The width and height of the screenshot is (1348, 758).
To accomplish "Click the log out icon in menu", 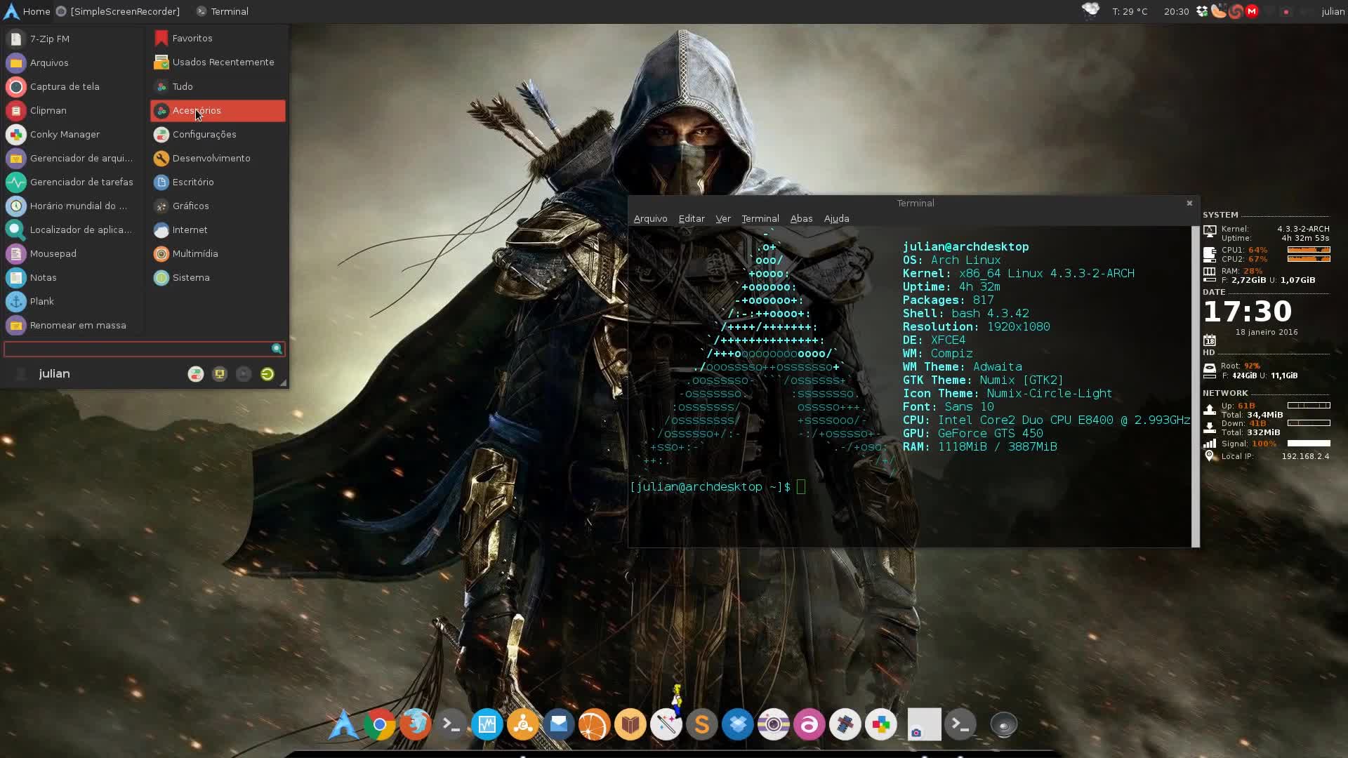I will coord(267,374).
